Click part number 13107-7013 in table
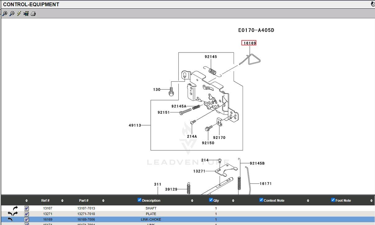 [86, 208]
